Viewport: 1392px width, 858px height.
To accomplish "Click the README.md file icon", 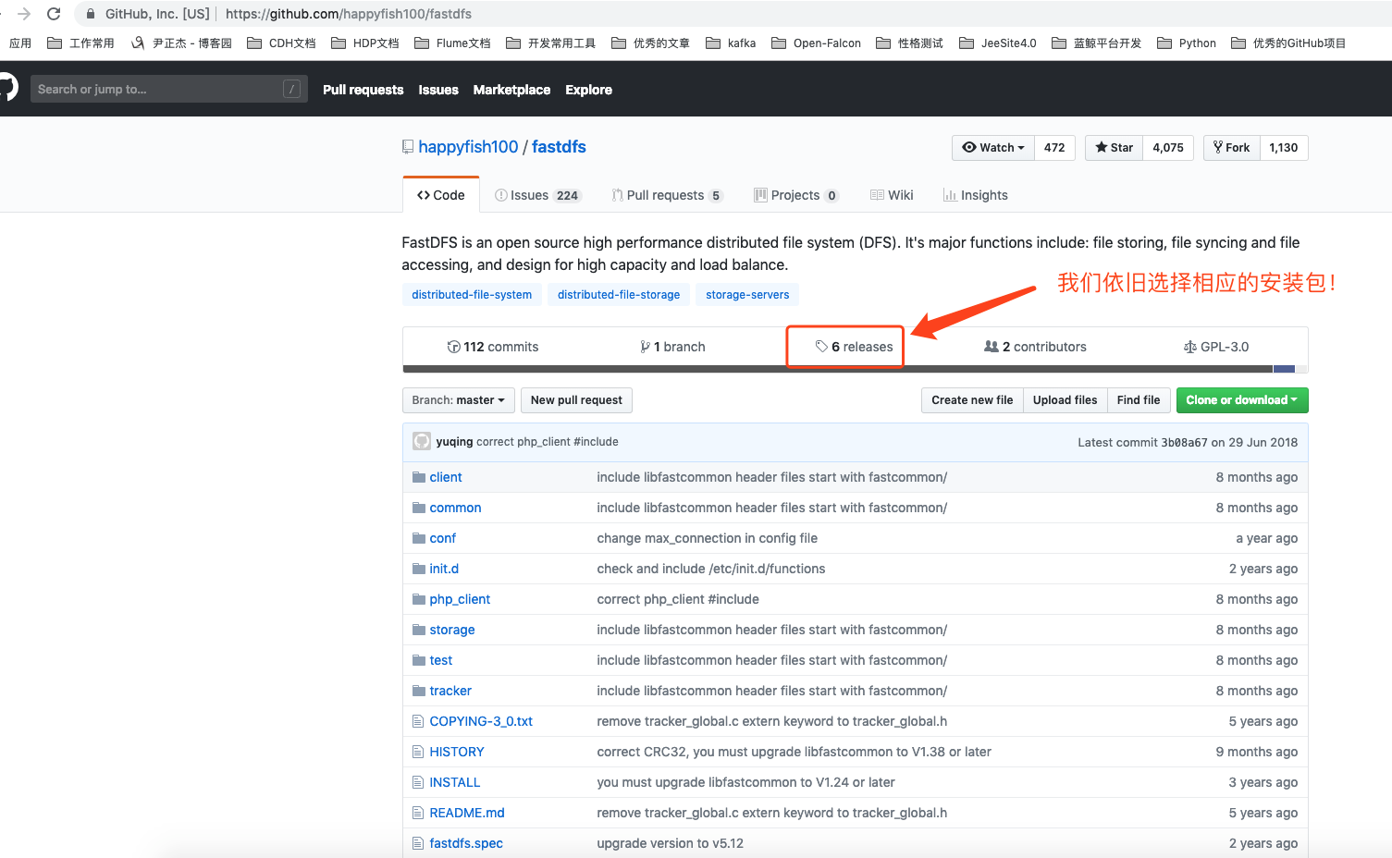I will point(418,813).
